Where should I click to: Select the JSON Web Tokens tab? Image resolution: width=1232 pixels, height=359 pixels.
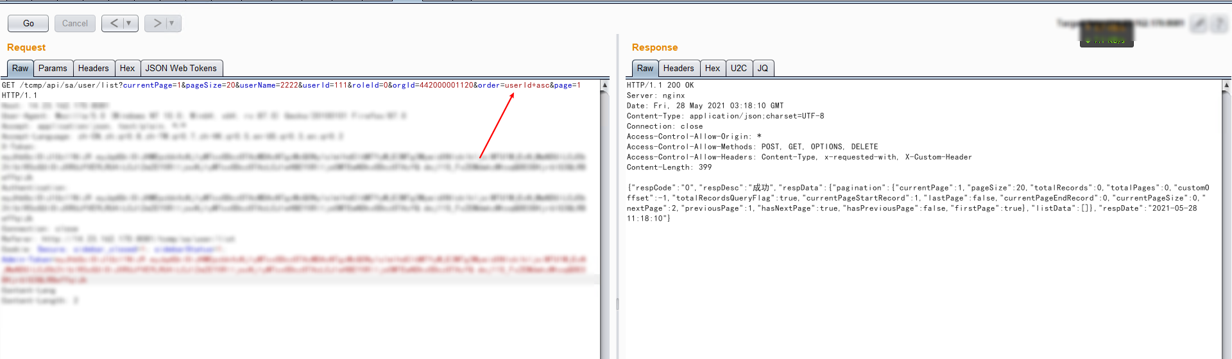tap(181, 69)
